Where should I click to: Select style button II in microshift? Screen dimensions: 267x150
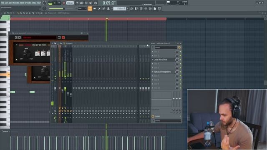(43, 54)
